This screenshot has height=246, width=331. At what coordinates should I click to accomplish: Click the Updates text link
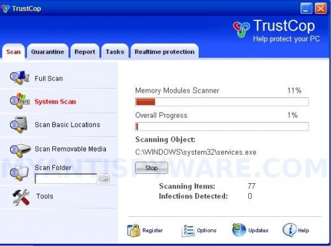pyautogui.click(x=258, y=230)
